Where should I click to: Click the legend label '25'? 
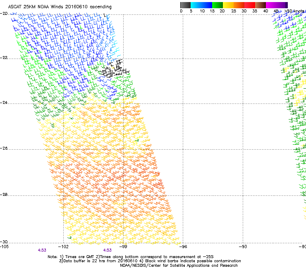tap(234, 11)
